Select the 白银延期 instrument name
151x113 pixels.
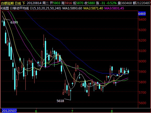pyautogui.click(x=7, y=3)
